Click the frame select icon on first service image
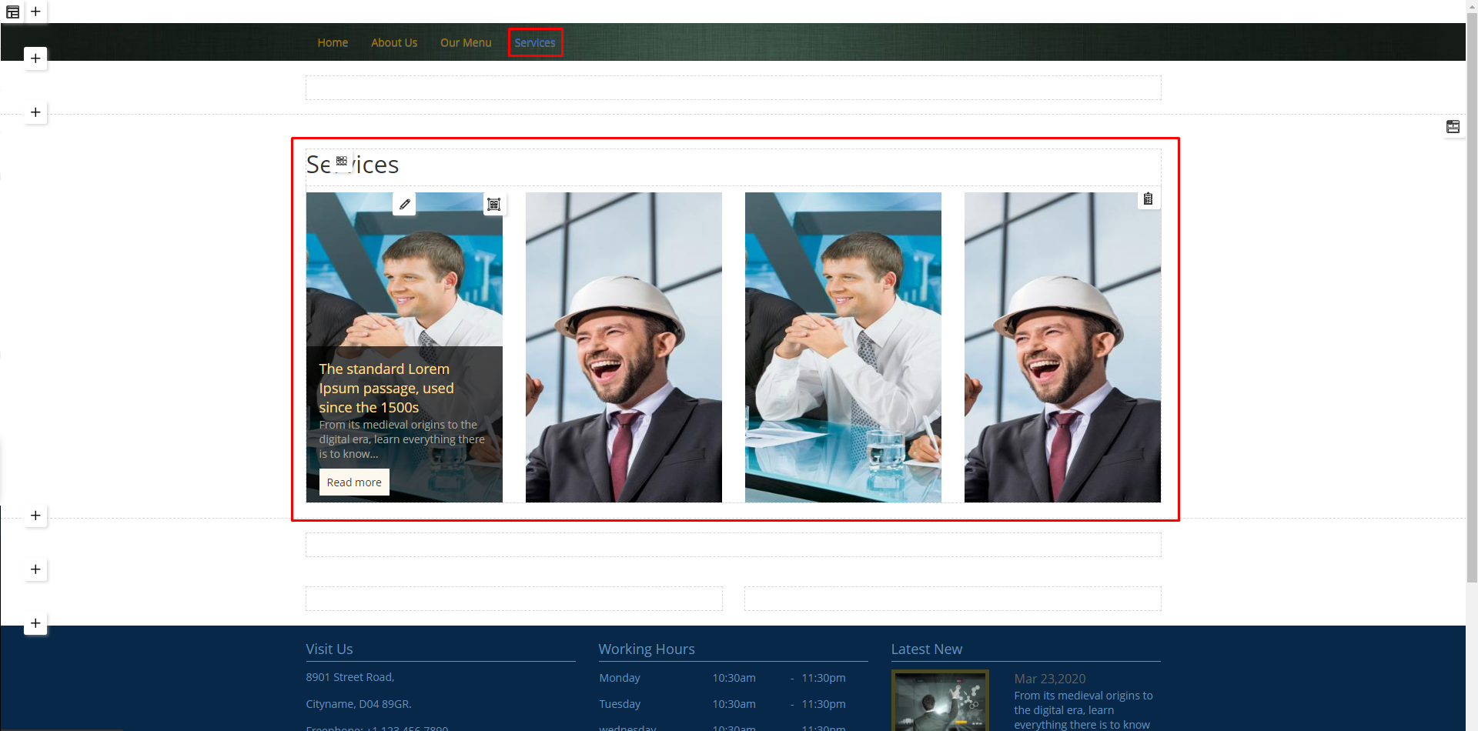Viewport: 1478px width, 731px height. point(494,204)
